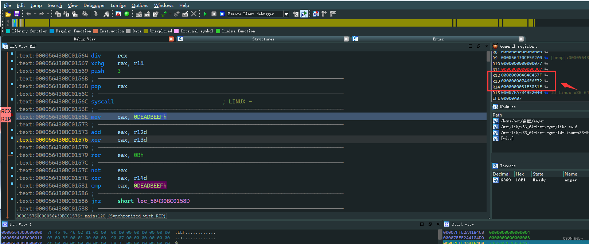The width and height of the screenshot is (589, 244).
Task: Click the cmp eax, 0DEADBEEFh operand
Action: pyautogui.click(x=150, y=186)
